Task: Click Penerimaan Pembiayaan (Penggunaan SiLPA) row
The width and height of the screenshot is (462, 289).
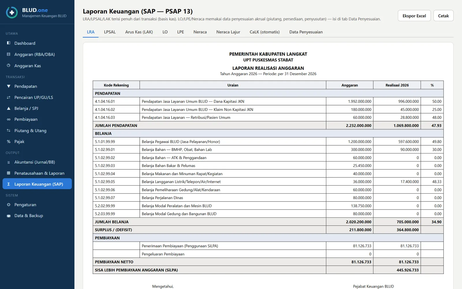Action: pyautogui.click(x=268, y=246)
